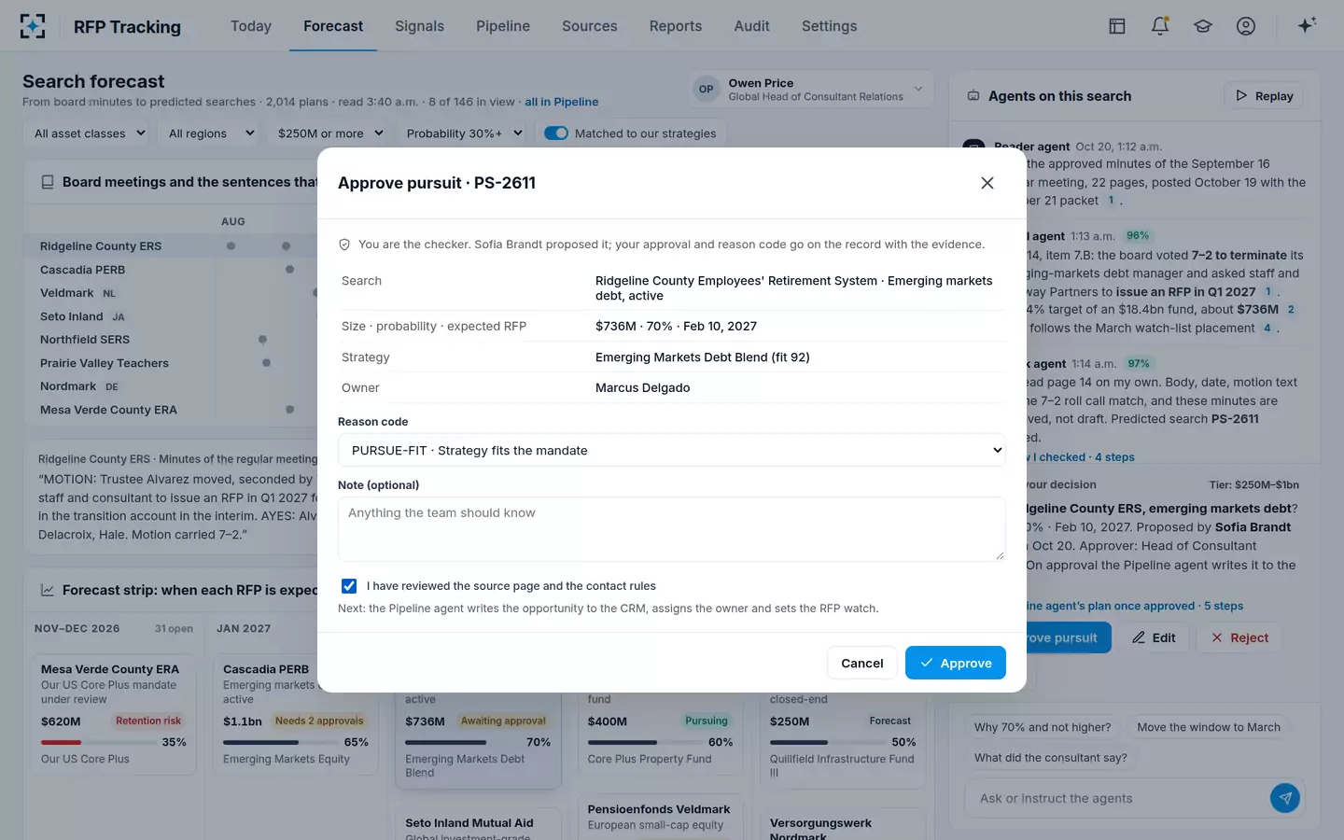
Task: Open the Probability 30%+ dropdown
Action: pyautogui.click(x=464, y=133)
